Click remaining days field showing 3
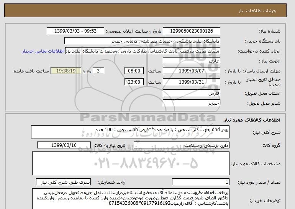This screenshot has height=209, width=295. click(x=98, y=71)
